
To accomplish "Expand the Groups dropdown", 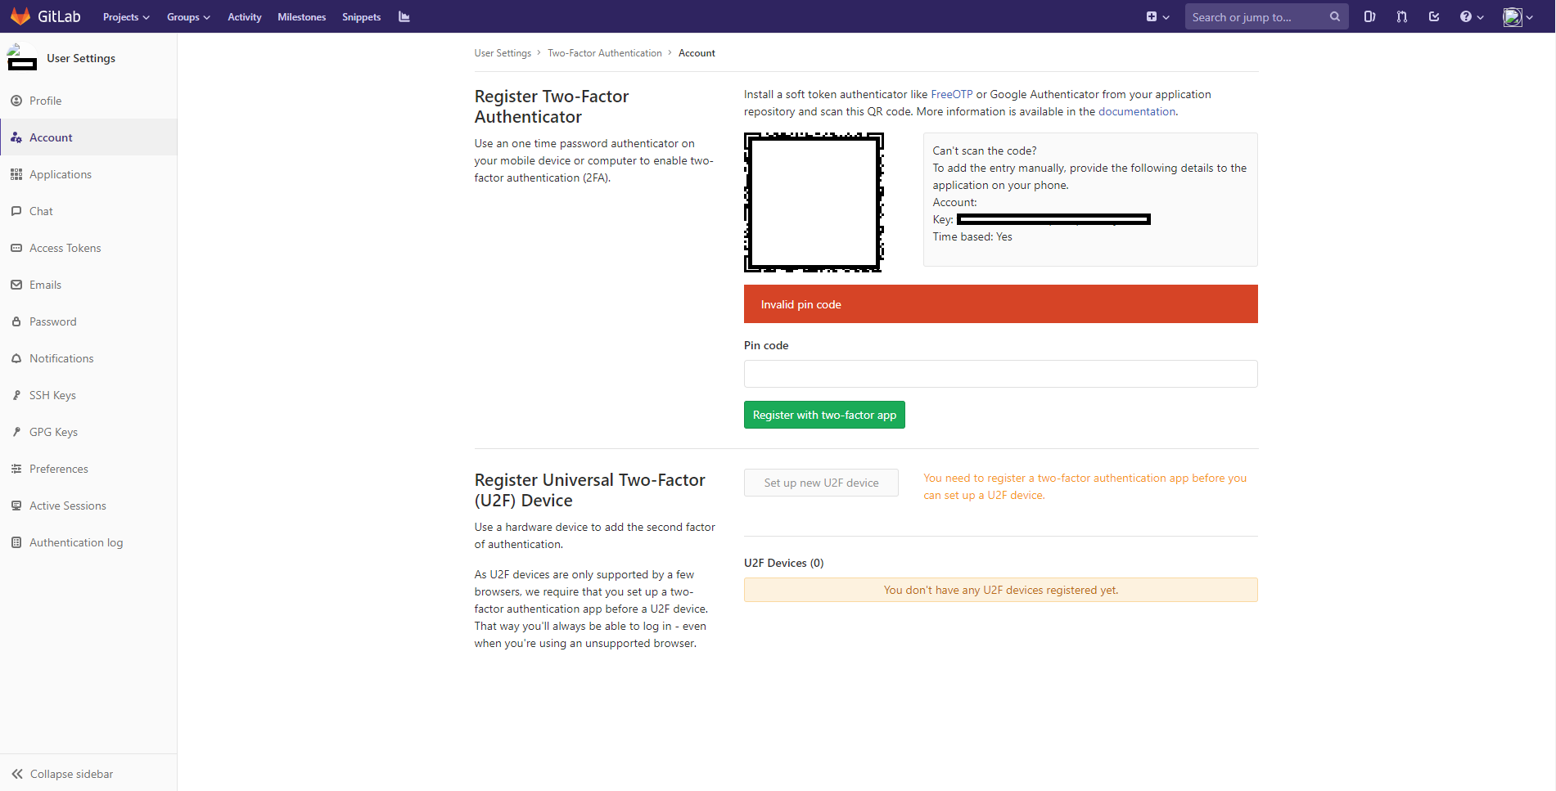I will [x=188, y=17].
